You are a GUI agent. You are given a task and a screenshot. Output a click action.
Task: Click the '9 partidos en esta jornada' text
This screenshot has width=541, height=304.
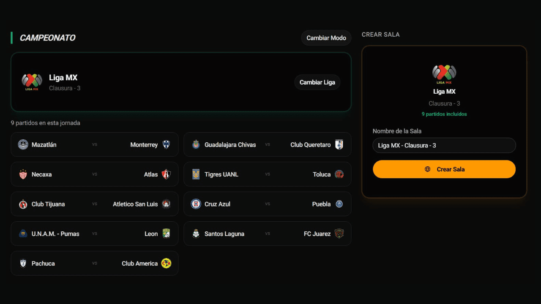(45, 123)
